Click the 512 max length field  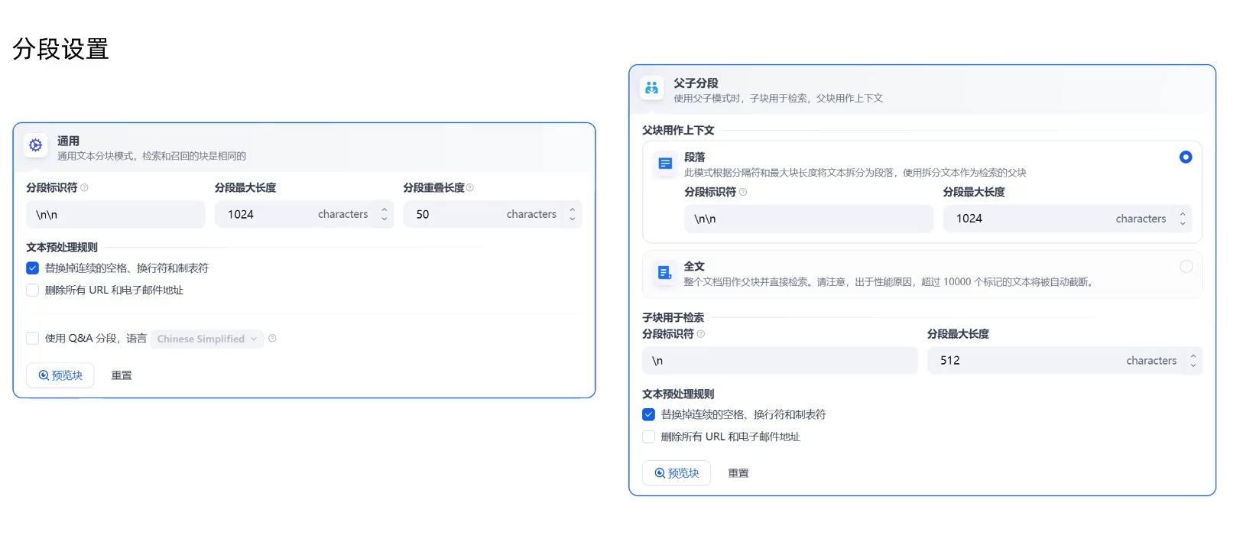(x=1065, y=361)
